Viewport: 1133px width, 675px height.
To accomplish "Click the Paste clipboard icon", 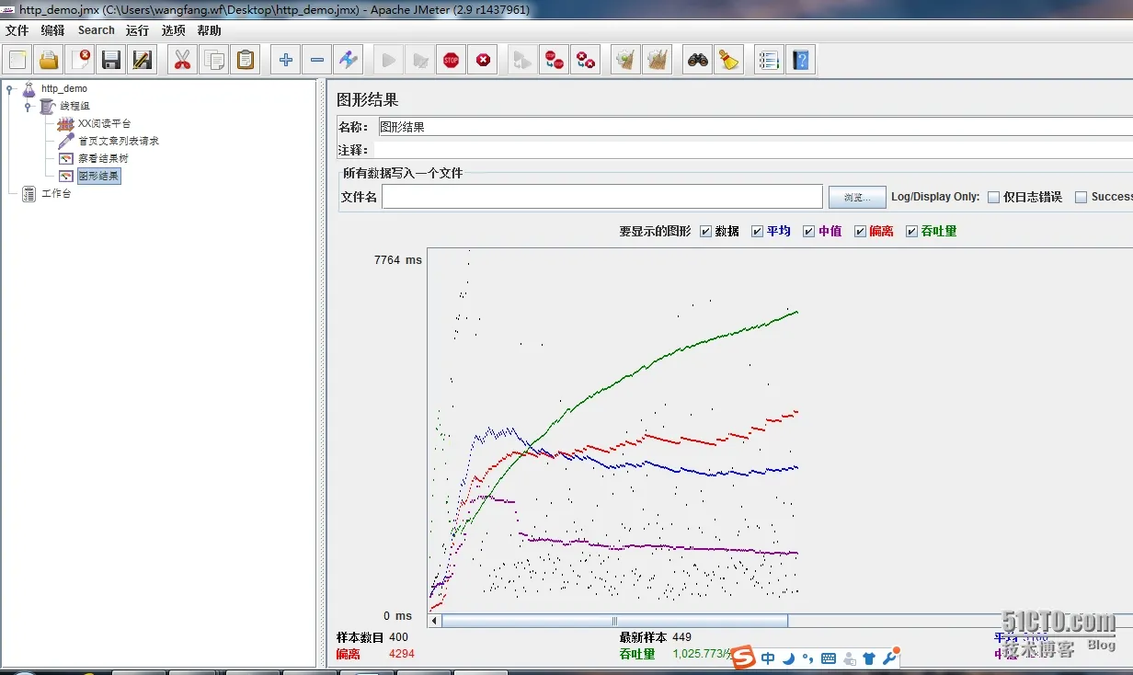I will [x=246, y=60].
